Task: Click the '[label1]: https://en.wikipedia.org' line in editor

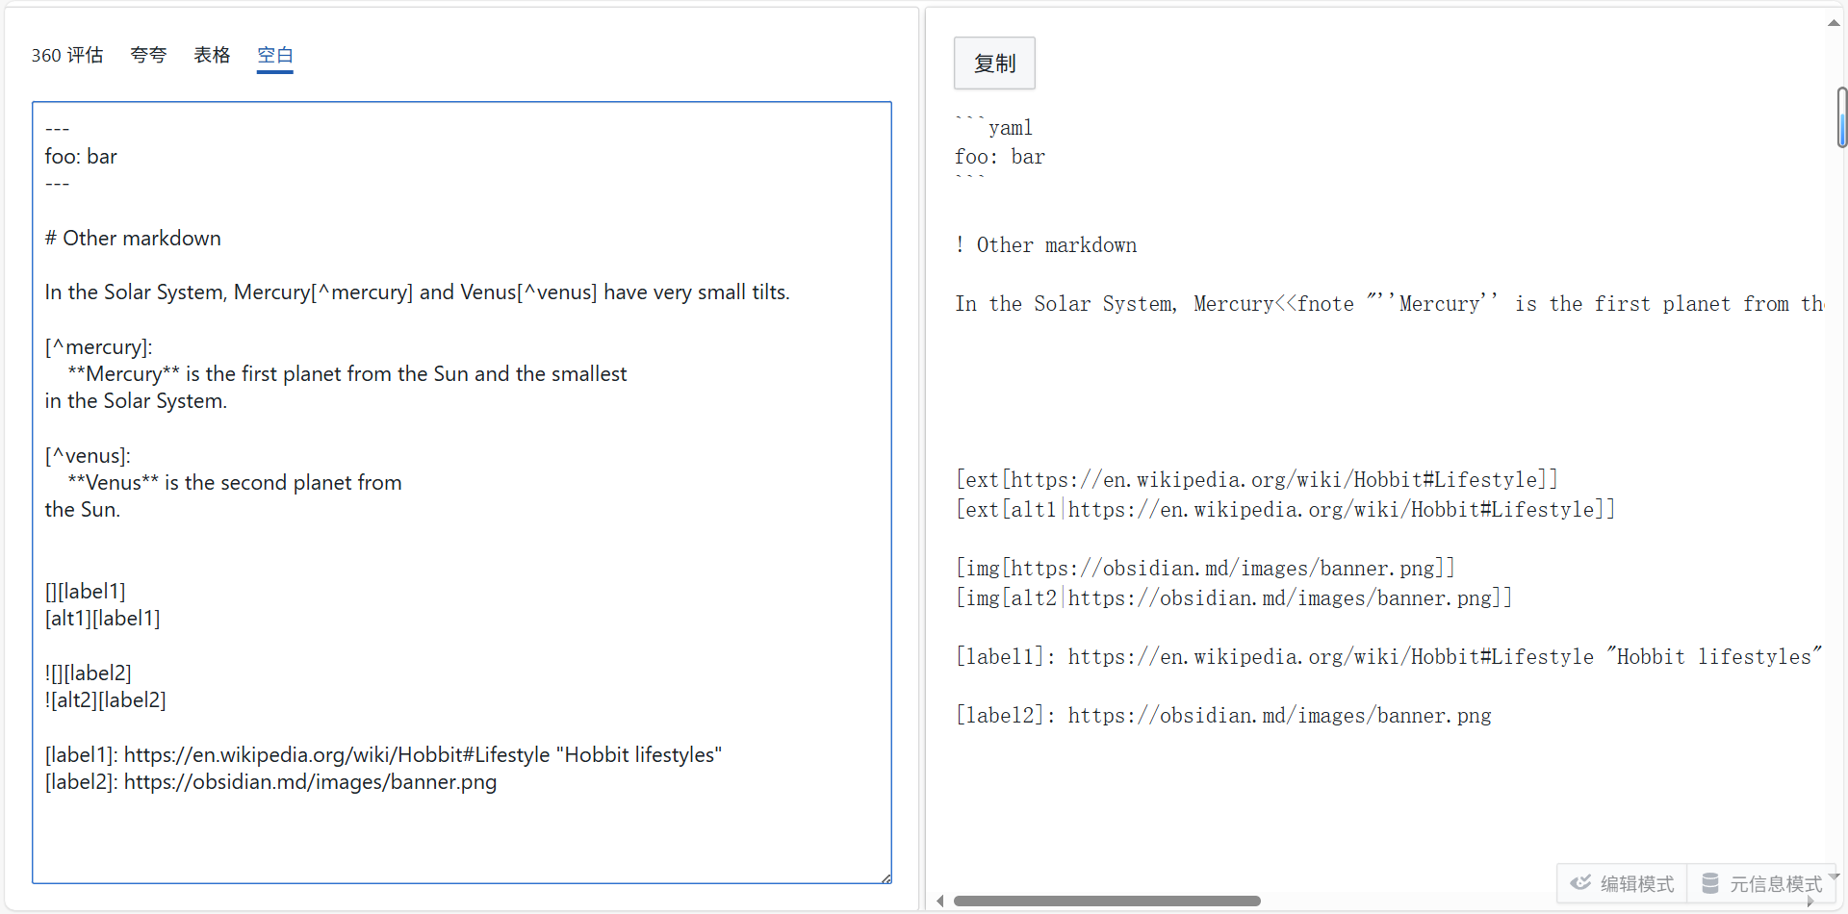Action: coord(383,754)
